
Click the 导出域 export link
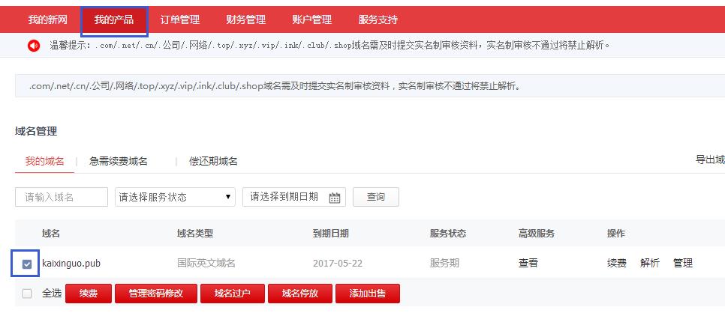coord(710,160)
